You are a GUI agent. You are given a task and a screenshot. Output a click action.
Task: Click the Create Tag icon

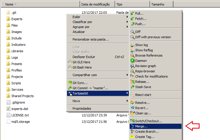(x=132, y=136)
